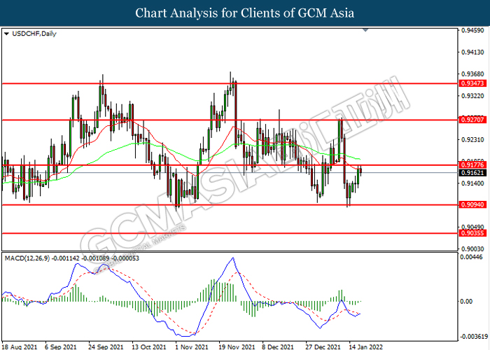Click the 19 Nov 2021 date label
490x350 pixels.
pyautogui.click(x=237, y=346)
